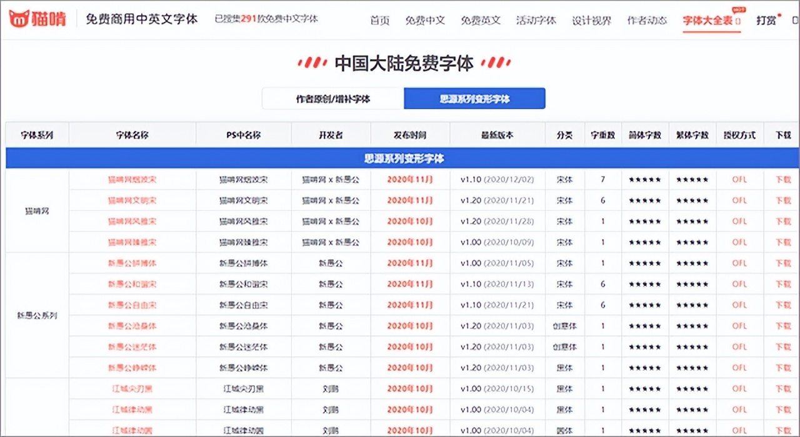Download the 江城律动黑 font via 下载
Screen dimensions: 800x437
783,410
